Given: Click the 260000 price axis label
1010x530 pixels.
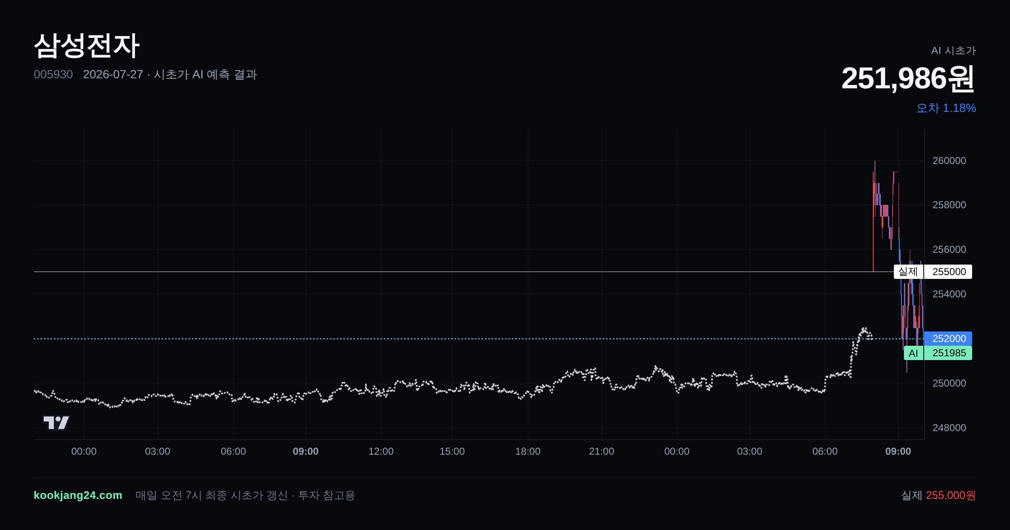Looking at the screenshot, I should [949, 161].
